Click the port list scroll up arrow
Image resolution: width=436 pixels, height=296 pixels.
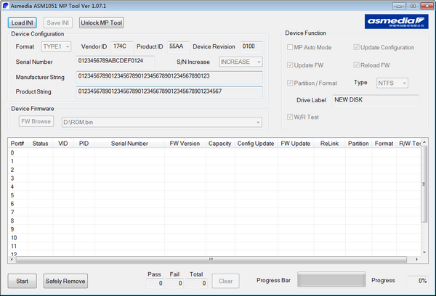pos(424,142)
